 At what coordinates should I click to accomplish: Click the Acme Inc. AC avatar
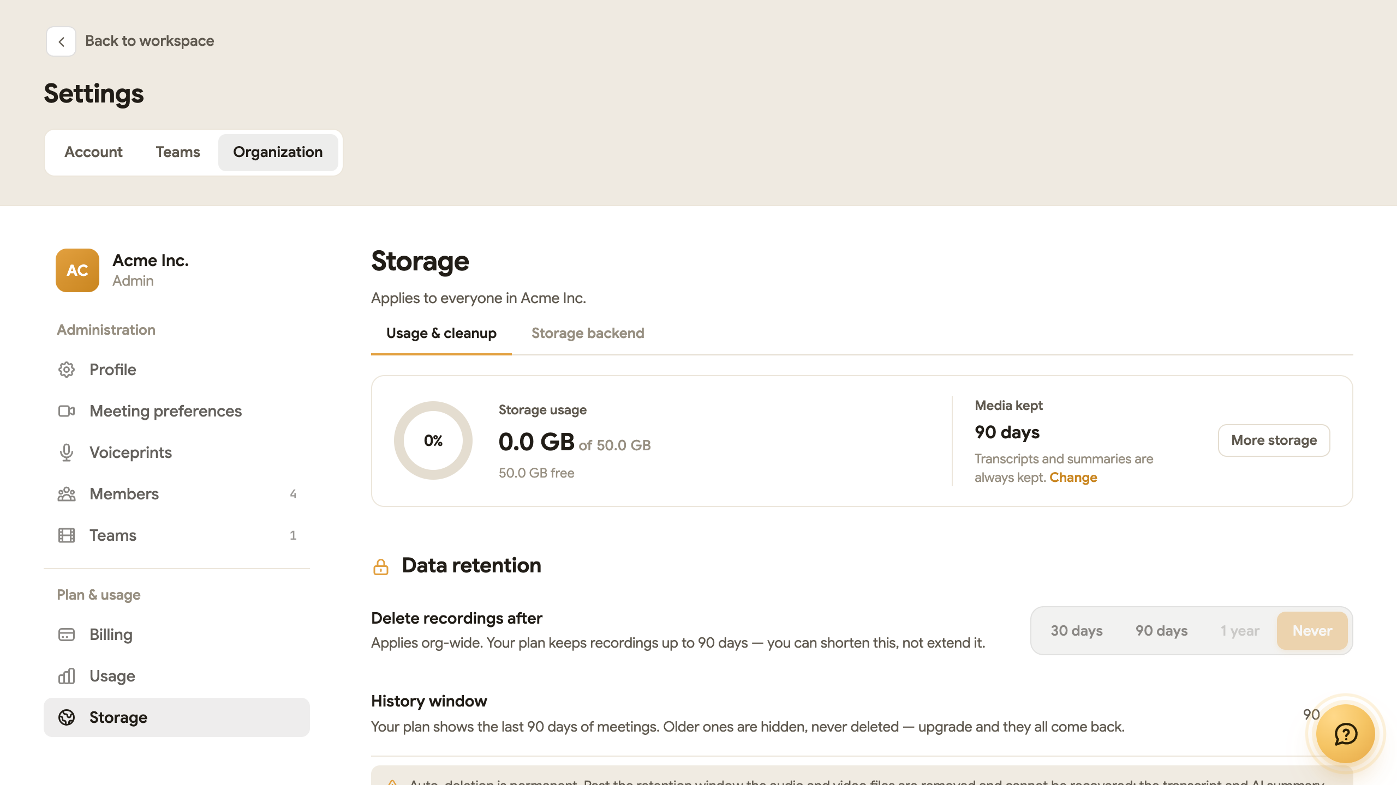click(77, 270)
